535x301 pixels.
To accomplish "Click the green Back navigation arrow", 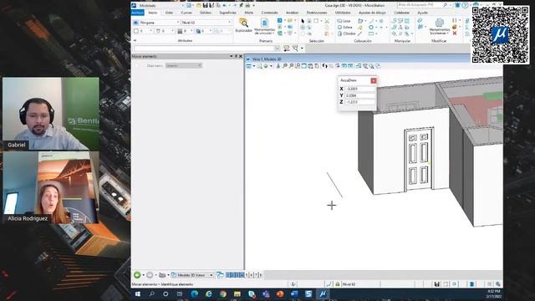I will coord(137,275).
